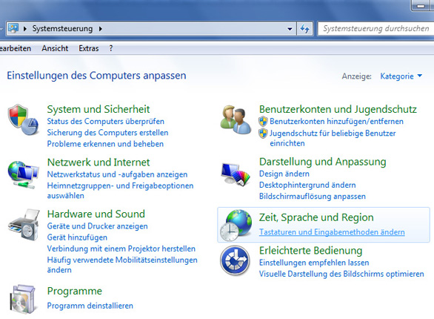Open Hardware und Sound heading
The image size is (434, 319).
[96, 214]
